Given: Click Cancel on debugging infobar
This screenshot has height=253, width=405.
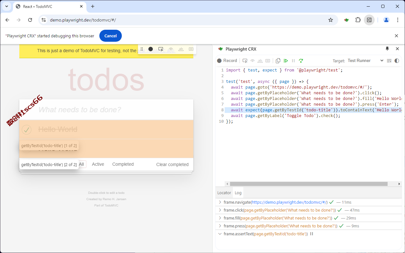Looking at the screenshot, I should pos(110,36).
